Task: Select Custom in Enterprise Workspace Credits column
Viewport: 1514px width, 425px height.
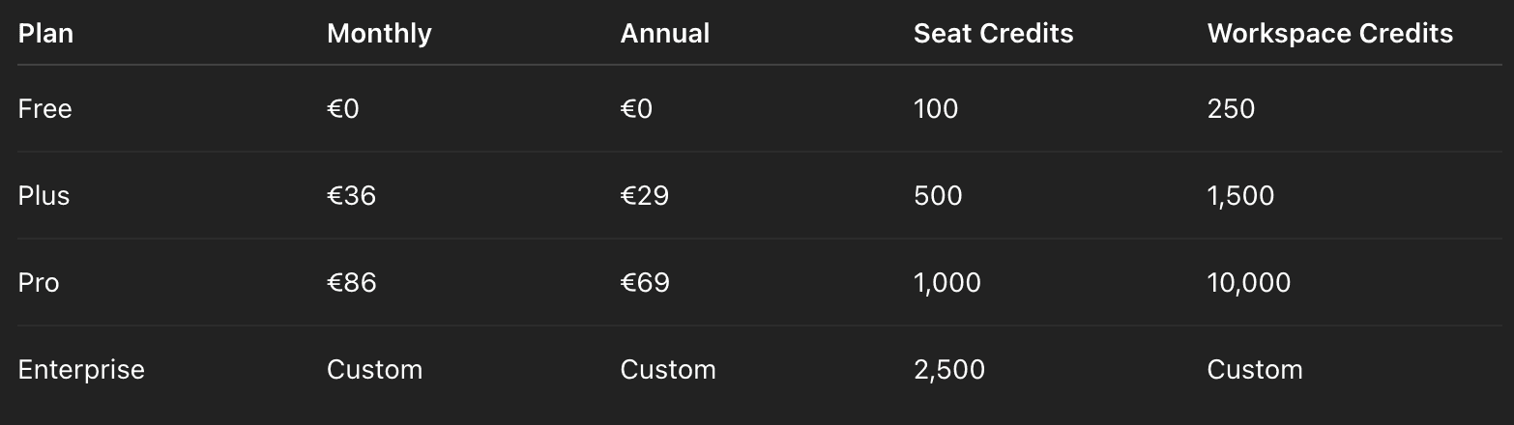Action: (x=1255, y=369)
